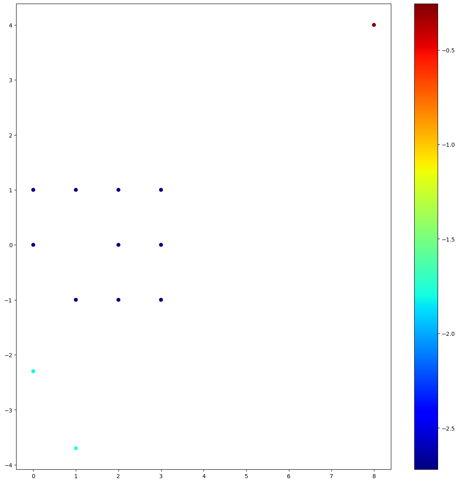Click the y-axis tick label 4
459x483 pixels.
(x=11, y=25)
